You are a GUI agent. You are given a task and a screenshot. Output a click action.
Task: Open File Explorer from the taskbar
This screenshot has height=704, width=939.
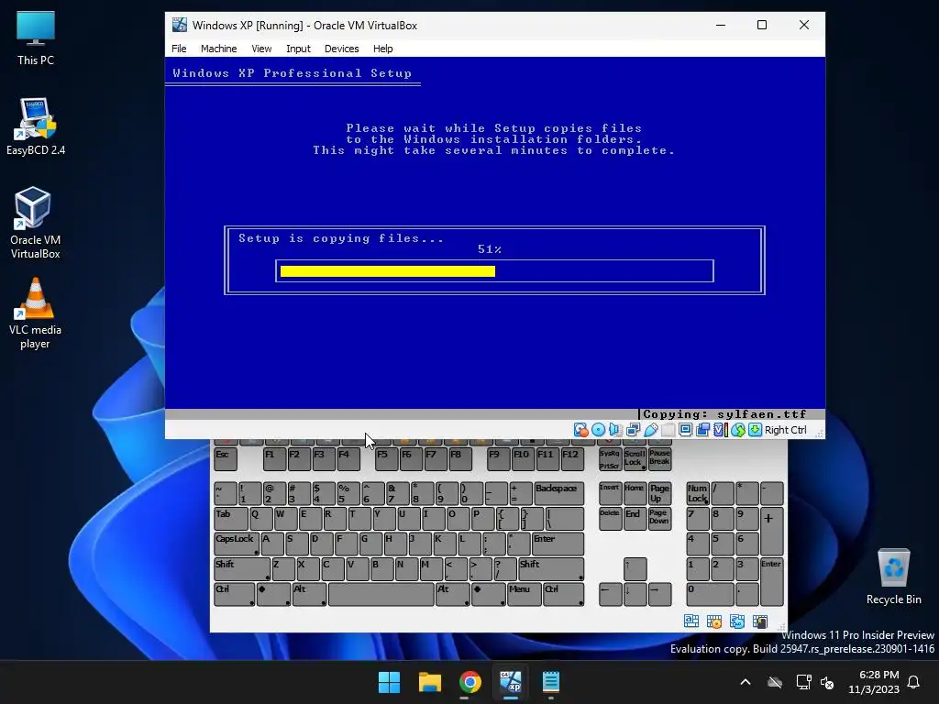pos(430,682)
